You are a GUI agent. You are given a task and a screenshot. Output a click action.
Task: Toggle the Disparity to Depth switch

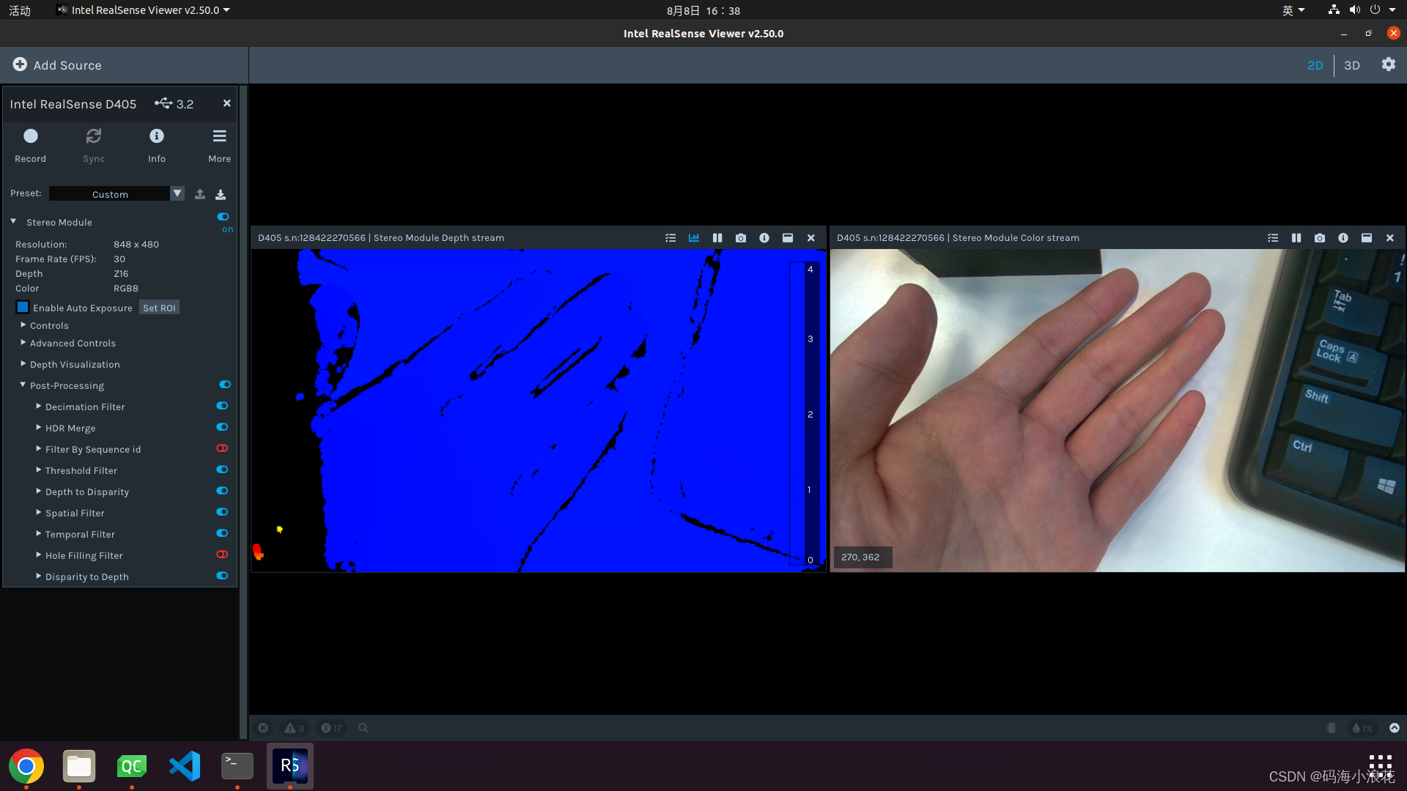coord(222,576)
